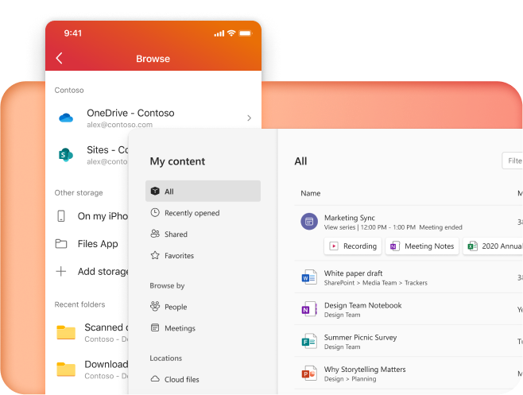Tap the back arrow in Browse header

(60, 59)
